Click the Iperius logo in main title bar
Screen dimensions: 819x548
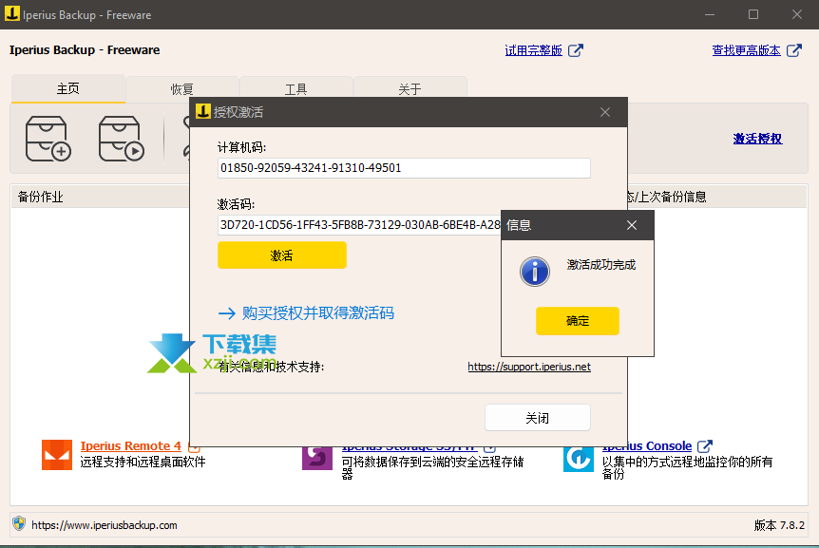12,14
